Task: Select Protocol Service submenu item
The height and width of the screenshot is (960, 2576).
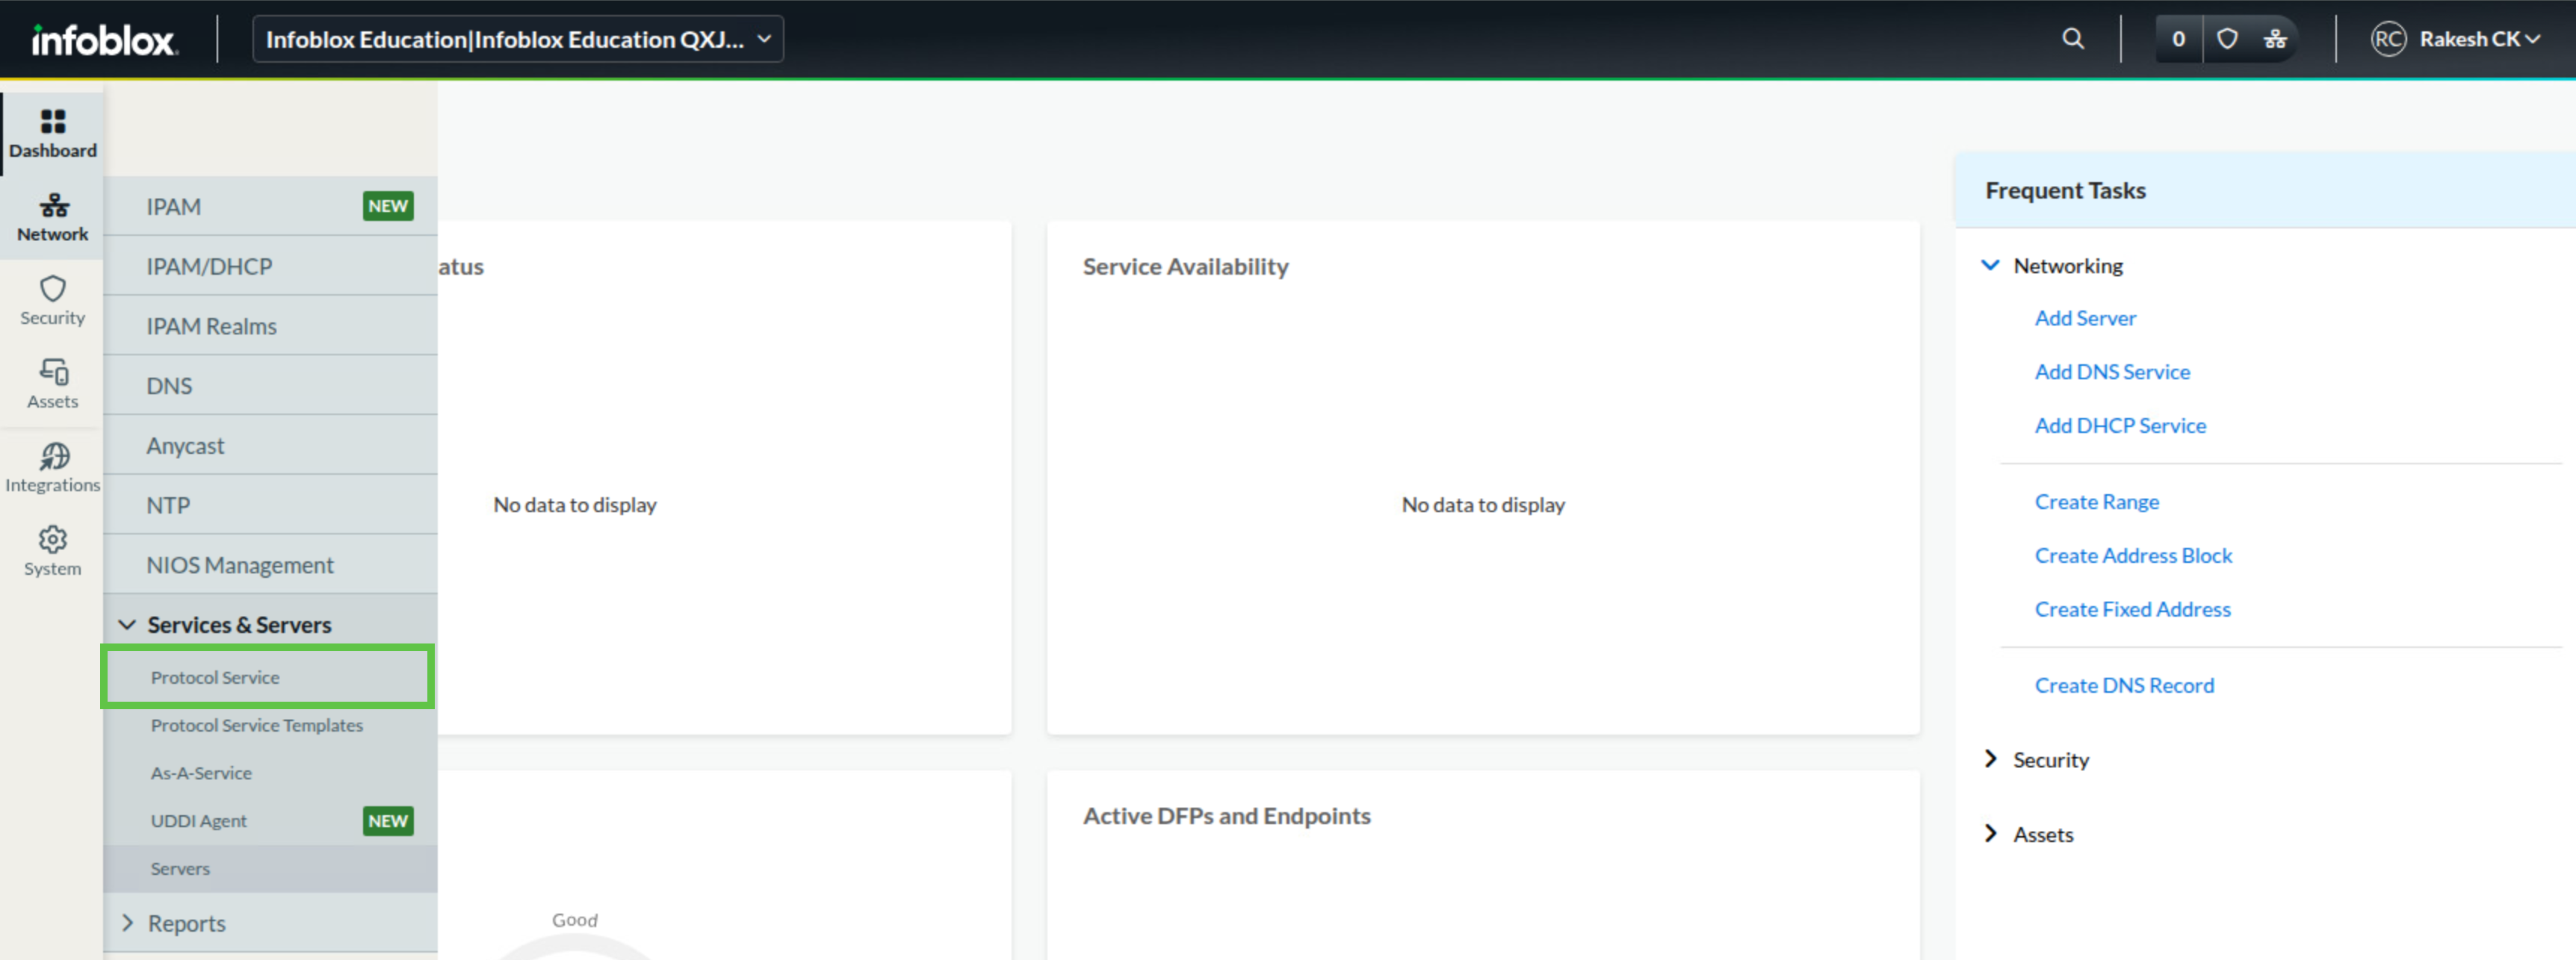Action: [x=268, y=677]
